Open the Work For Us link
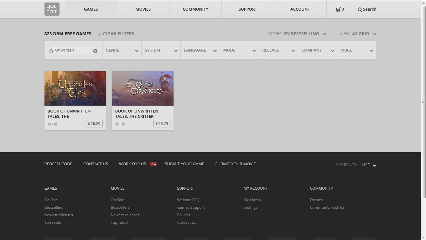 132,164
